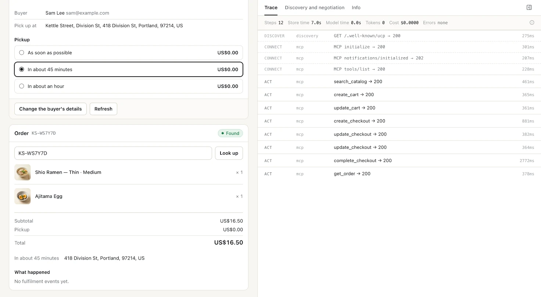
Task: Click the 'Model time 0.0s' summary stat
Action: pos(343,23)
